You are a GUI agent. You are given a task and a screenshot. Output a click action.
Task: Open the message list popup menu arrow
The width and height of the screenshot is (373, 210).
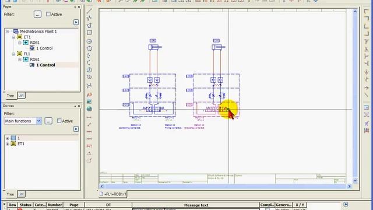[x=346, y=204]
